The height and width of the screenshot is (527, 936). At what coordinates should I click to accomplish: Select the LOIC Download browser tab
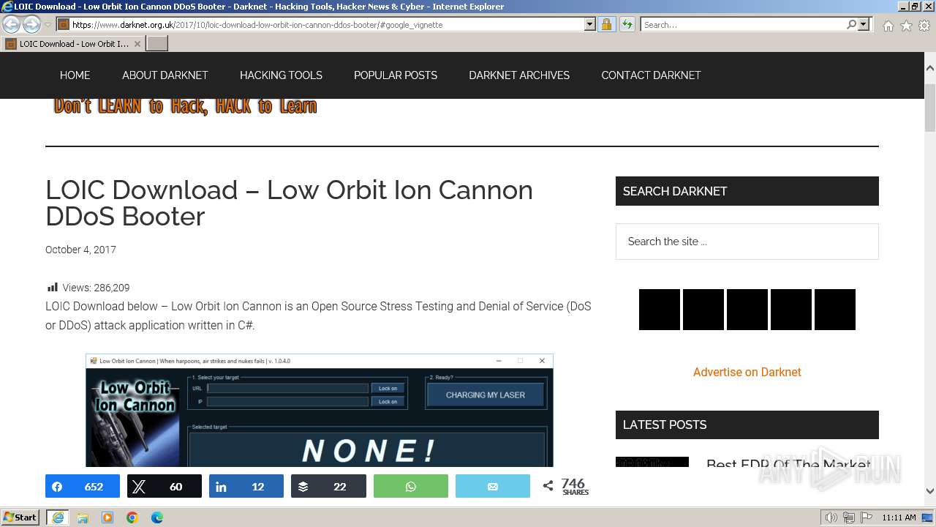tap(73, 44)
